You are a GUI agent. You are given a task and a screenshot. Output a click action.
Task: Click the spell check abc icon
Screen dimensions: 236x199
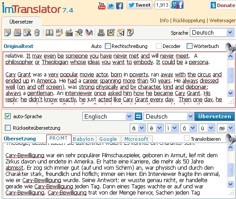(x=59, y=32)
